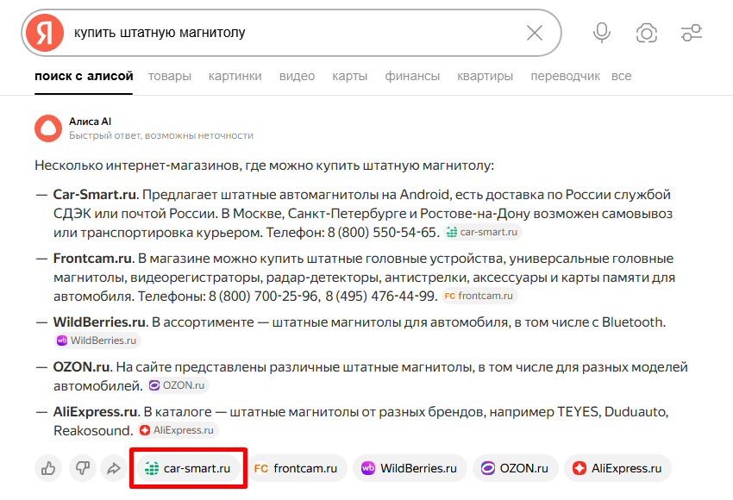
Task: Go to the карты tab
Action: [x=349, y=76]
